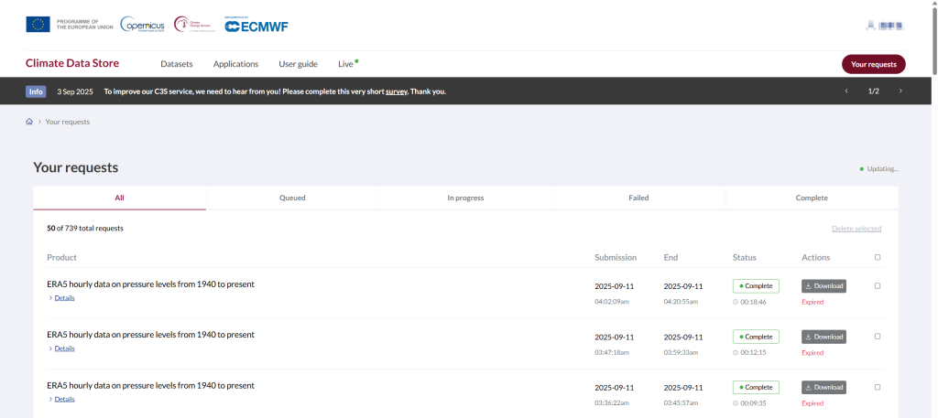This screenshot has width=938, height=418.
Task: Download the 04:02:09am request result
Action: 823,286
